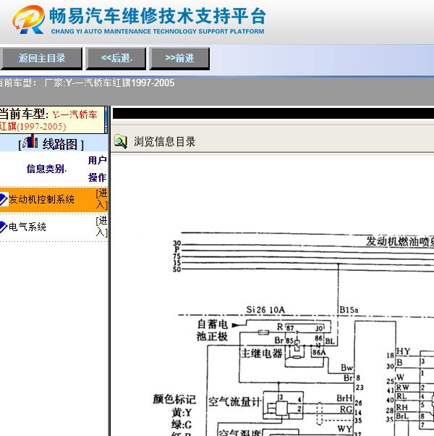Click the 当前车型 vehicle model box

tap(52, 120)
